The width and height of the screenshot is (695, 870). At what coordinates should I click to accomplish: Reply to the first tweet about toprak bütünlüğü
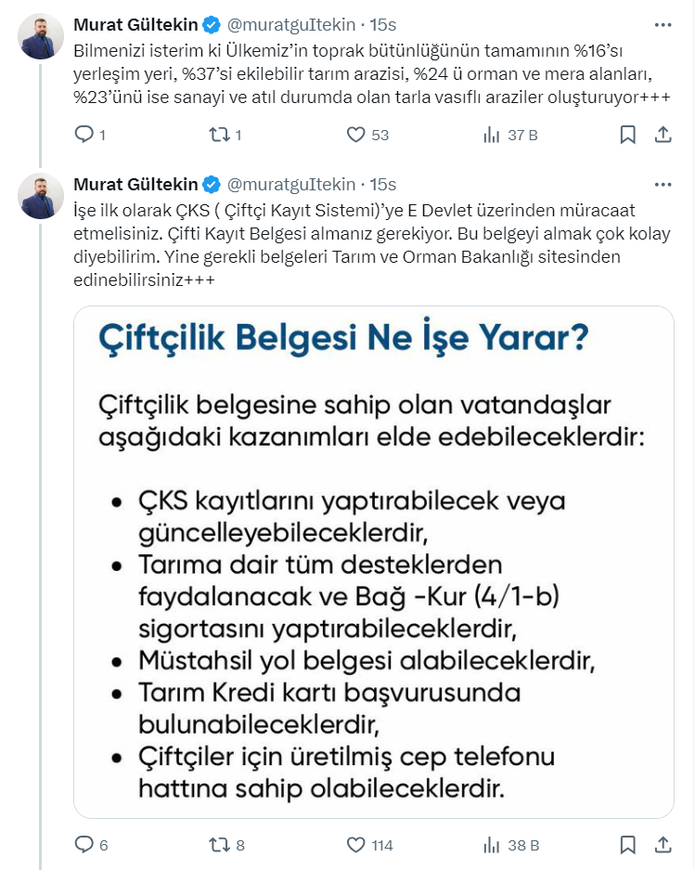pos(84,136)
